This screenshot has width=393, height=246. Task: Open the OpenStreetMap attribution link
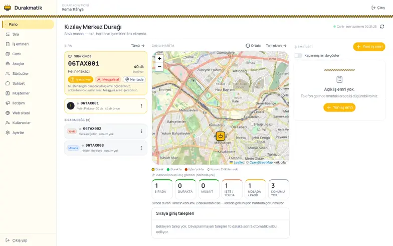pos(261,163)
